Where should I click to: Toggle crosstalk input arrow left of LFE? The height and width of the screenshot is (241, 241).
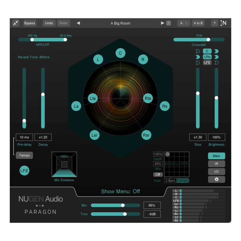(x=198, y=63)
